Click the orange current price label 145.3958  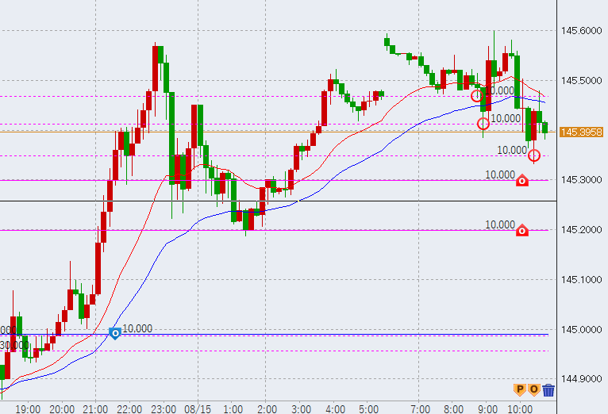[x=581, y=132]
